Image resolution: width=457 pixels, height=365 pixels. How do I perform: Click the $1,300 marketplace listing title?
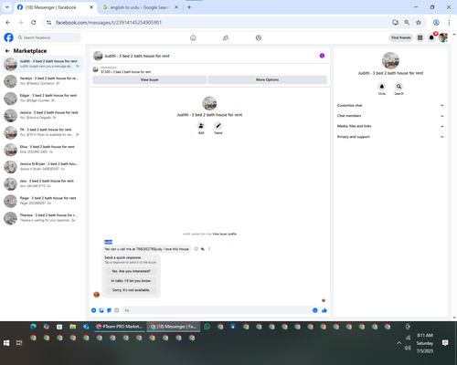point(126,72)
